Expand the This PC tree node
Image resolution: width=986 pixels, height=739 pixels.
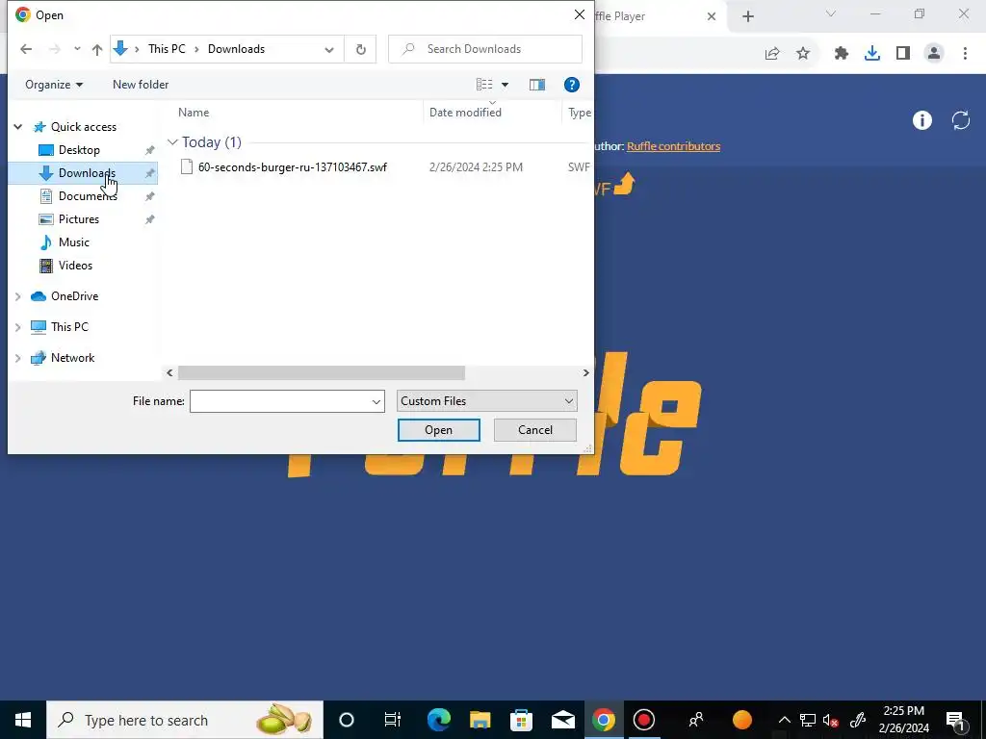[18, 327]
